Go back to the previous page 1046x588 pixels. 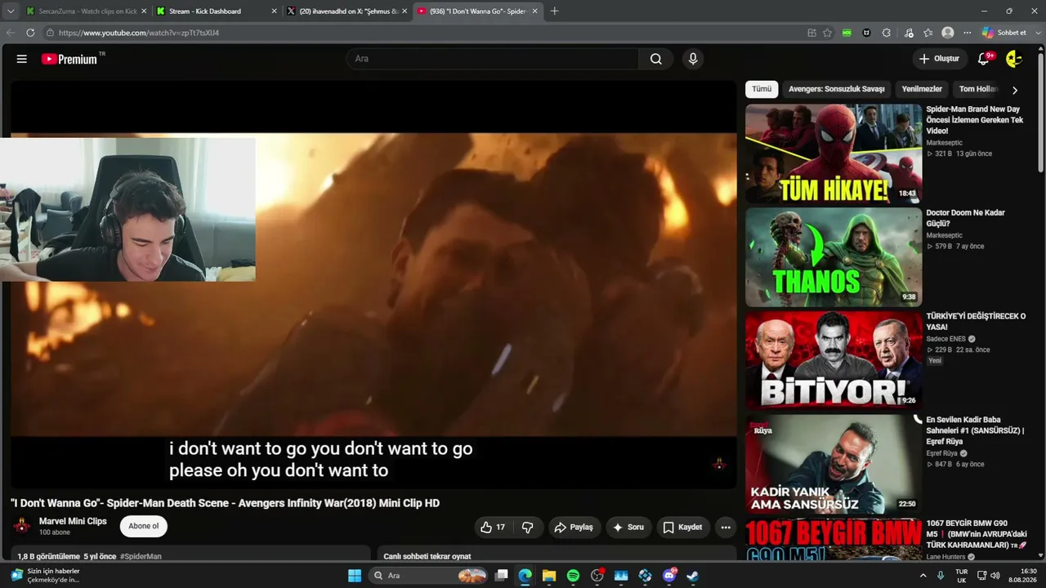(11, 33)
